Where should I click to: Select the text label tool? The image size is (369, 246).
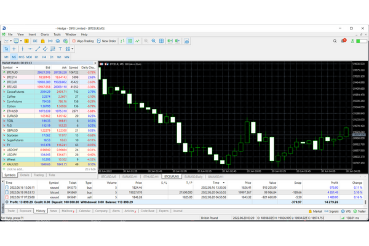pos(60,49)
